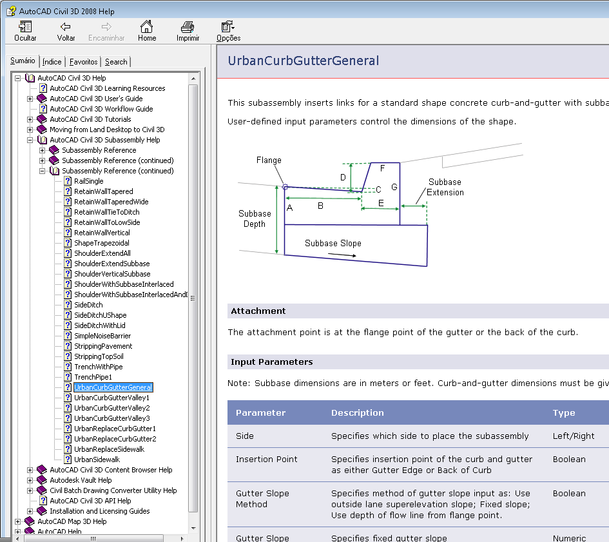The height and width of the screenshot is (542, 609).
Task: Open the StrippingTopSoil topic
Action: coord(99,356)
